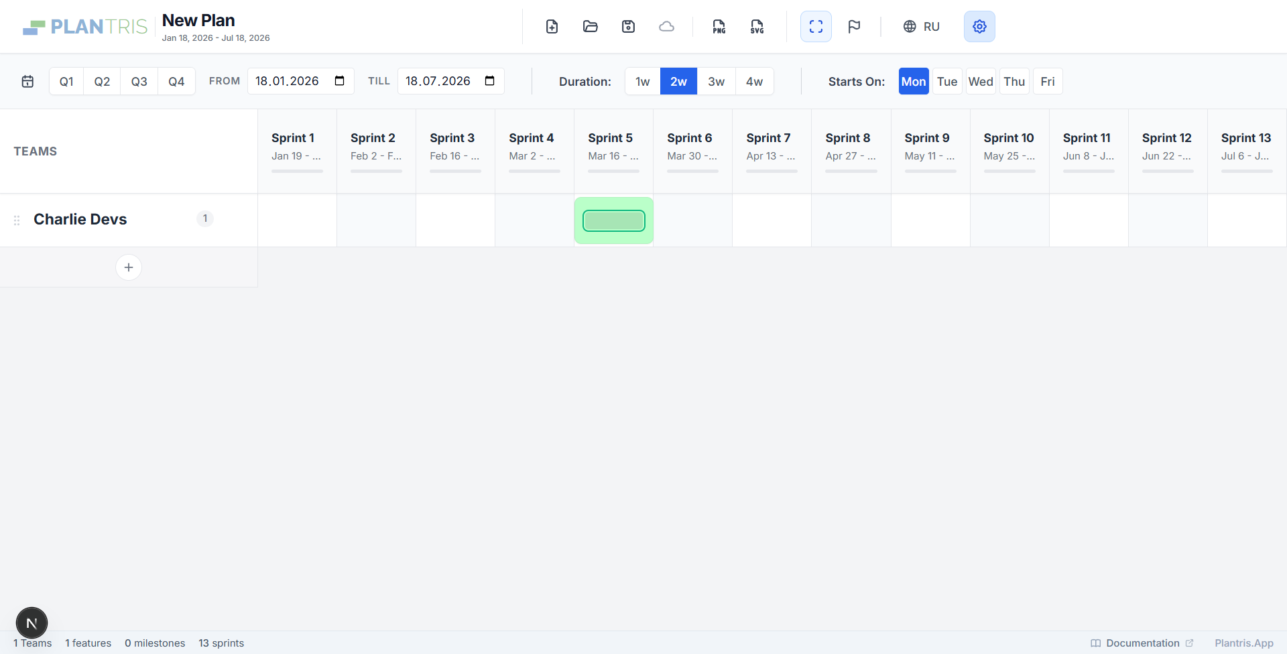Select the green feature block in Sprint 5
The image size is (1287, 654).
614,220
